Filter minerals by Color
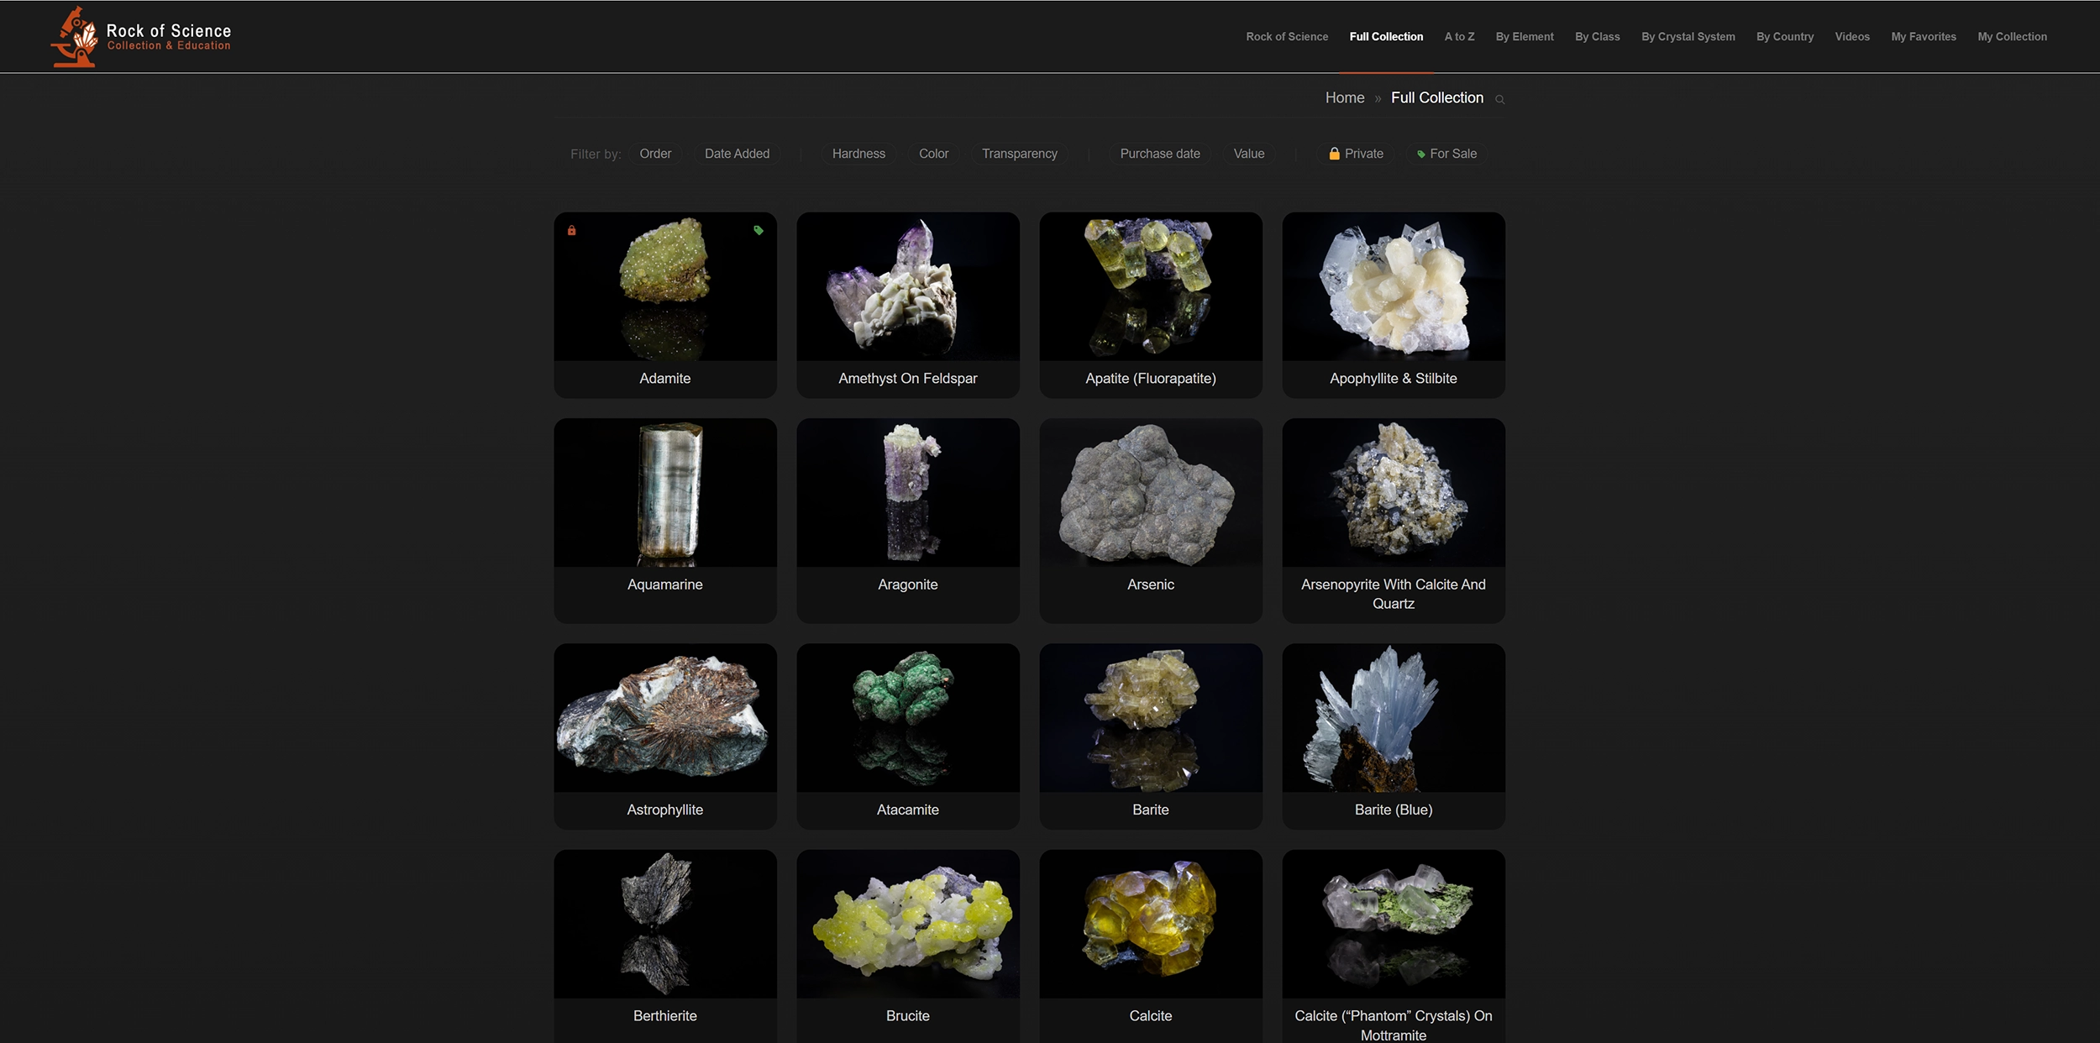The image size is (2100, 1043). point(933,154)
